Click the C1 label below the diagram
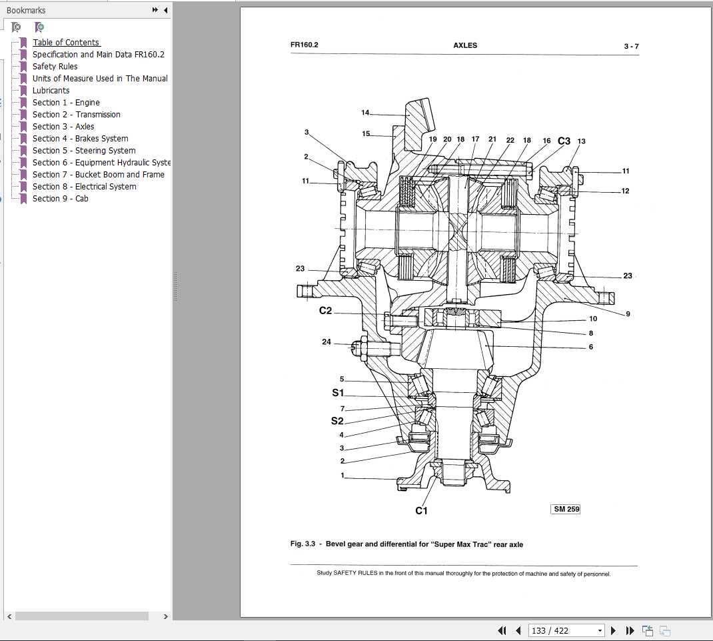 coord(422,511)
